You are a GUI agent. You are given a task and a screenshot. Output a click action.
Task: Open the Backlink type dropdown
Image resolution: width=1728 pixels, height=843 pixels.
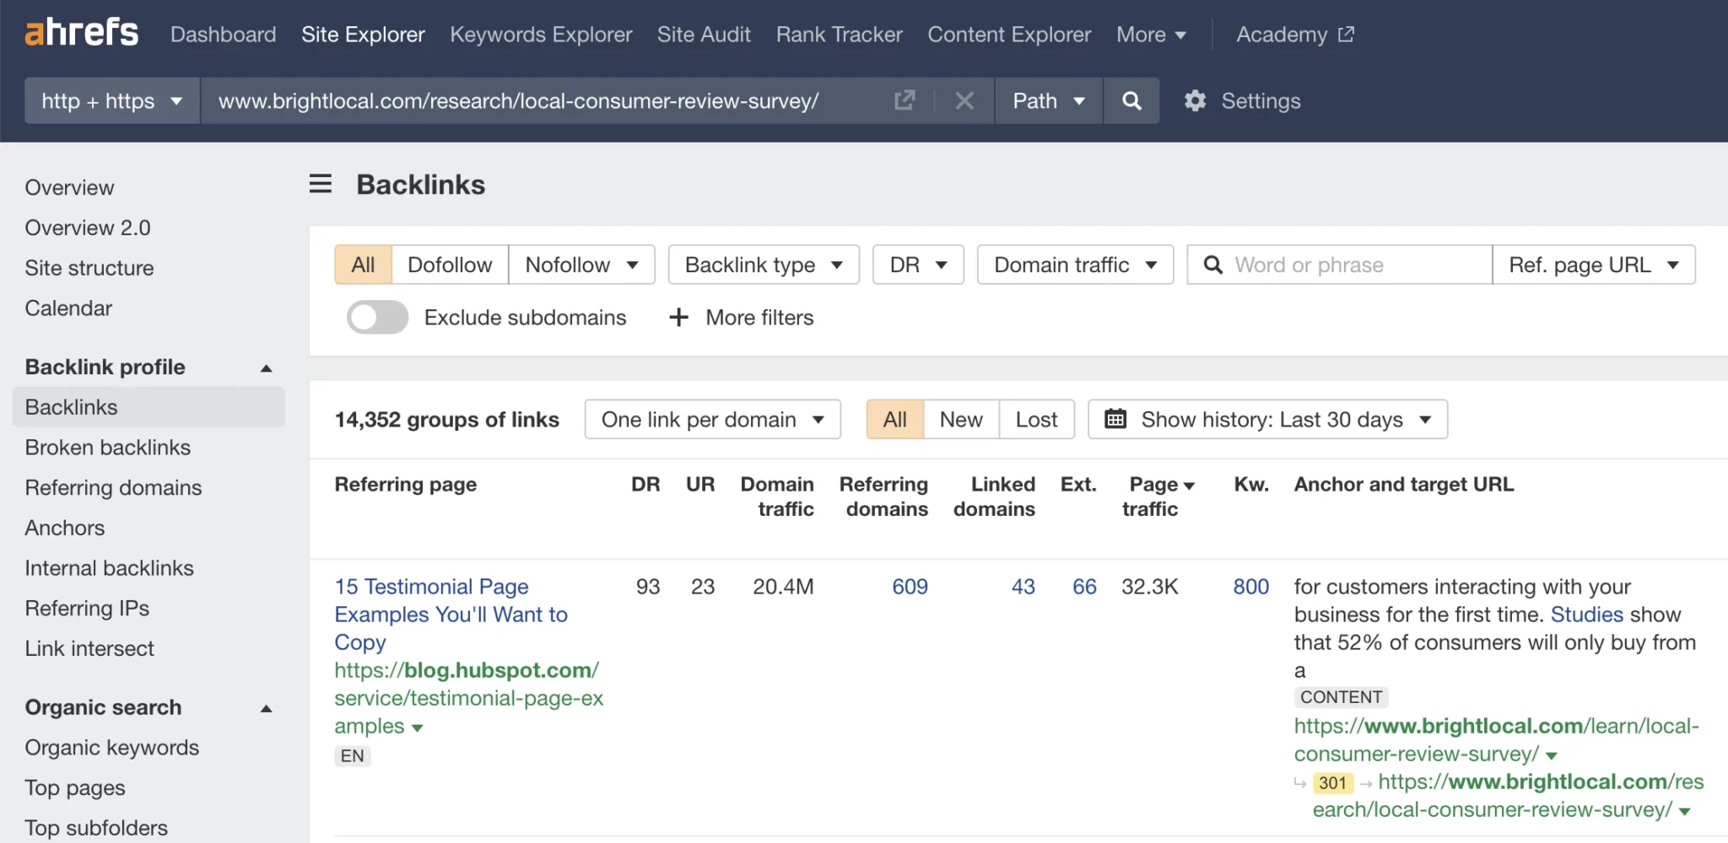point(764,265)
